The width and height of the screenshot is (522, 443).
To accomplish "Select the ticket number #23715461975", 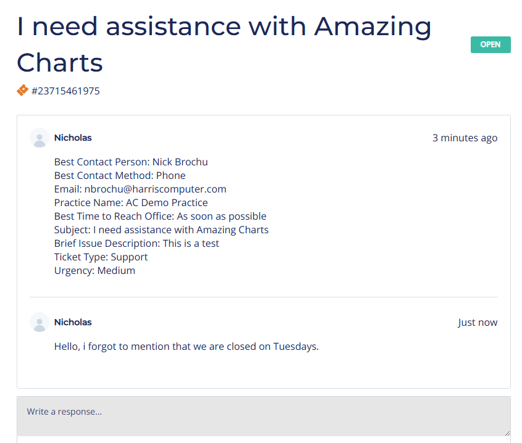I will pyautogui.click(x=65, y=90).
